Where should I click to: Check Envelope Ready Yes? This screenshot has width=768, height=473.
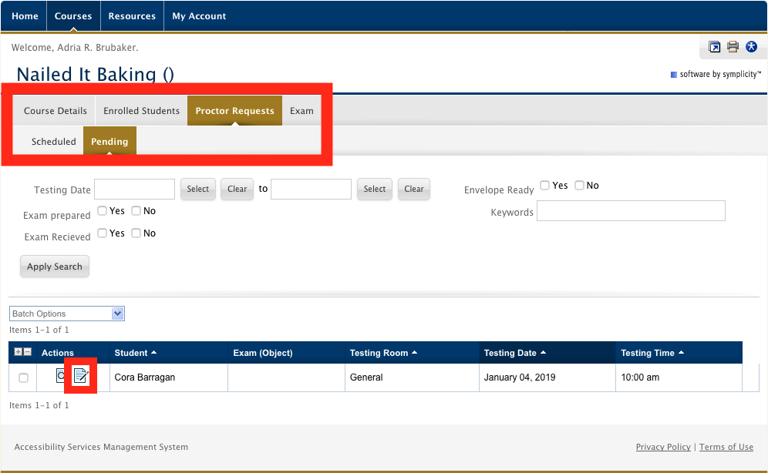tap(544, 185)
